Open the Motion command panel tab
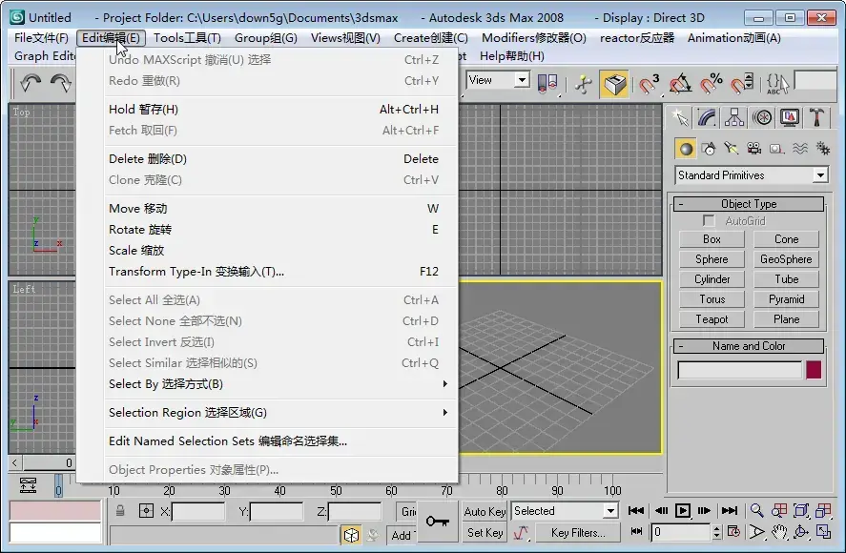The height and width of the screenshot is (553, 846). [x=762, y=117]
